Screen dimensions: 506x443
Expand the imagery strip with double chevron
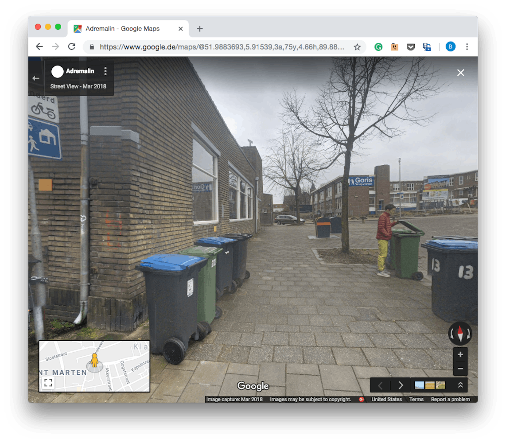click(460, 385)
